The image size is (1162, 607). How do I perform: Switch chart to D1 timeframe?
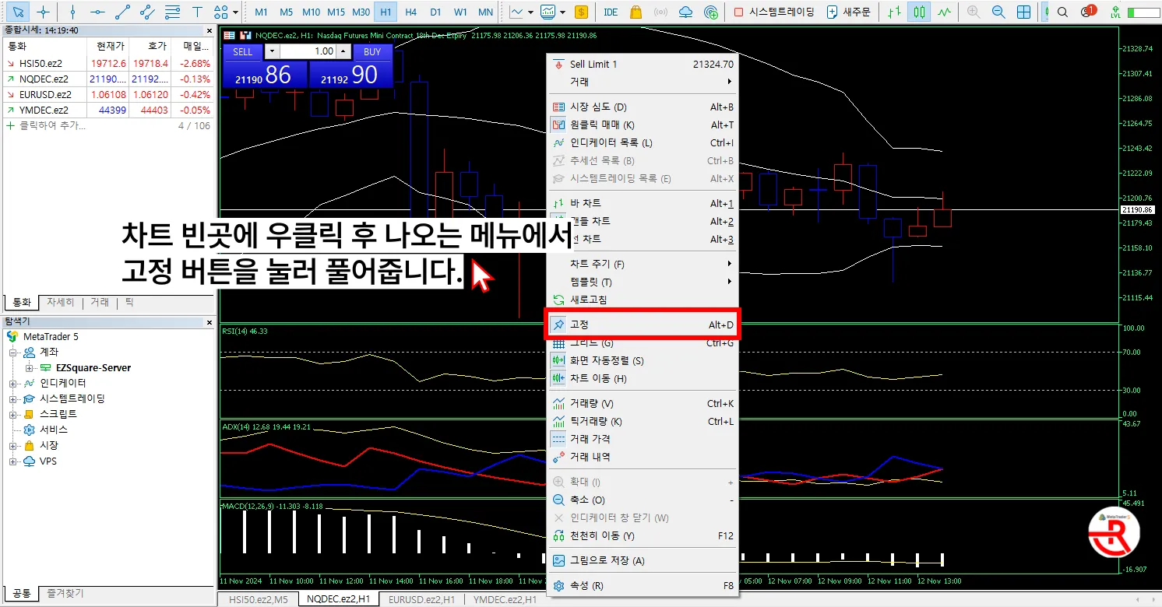[435, 12]
